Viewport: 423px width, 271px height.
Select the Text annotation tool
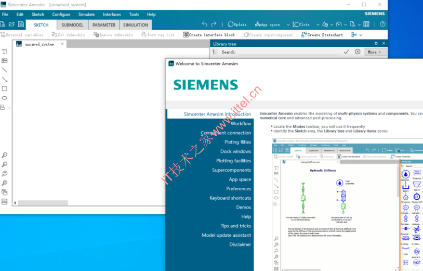tap(5, 51)
